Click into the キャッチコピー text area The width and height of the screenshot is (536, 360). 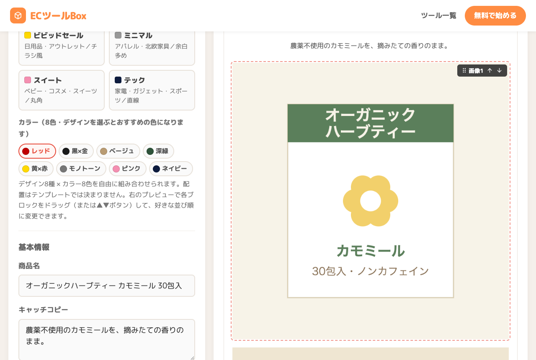click(107, 340)
